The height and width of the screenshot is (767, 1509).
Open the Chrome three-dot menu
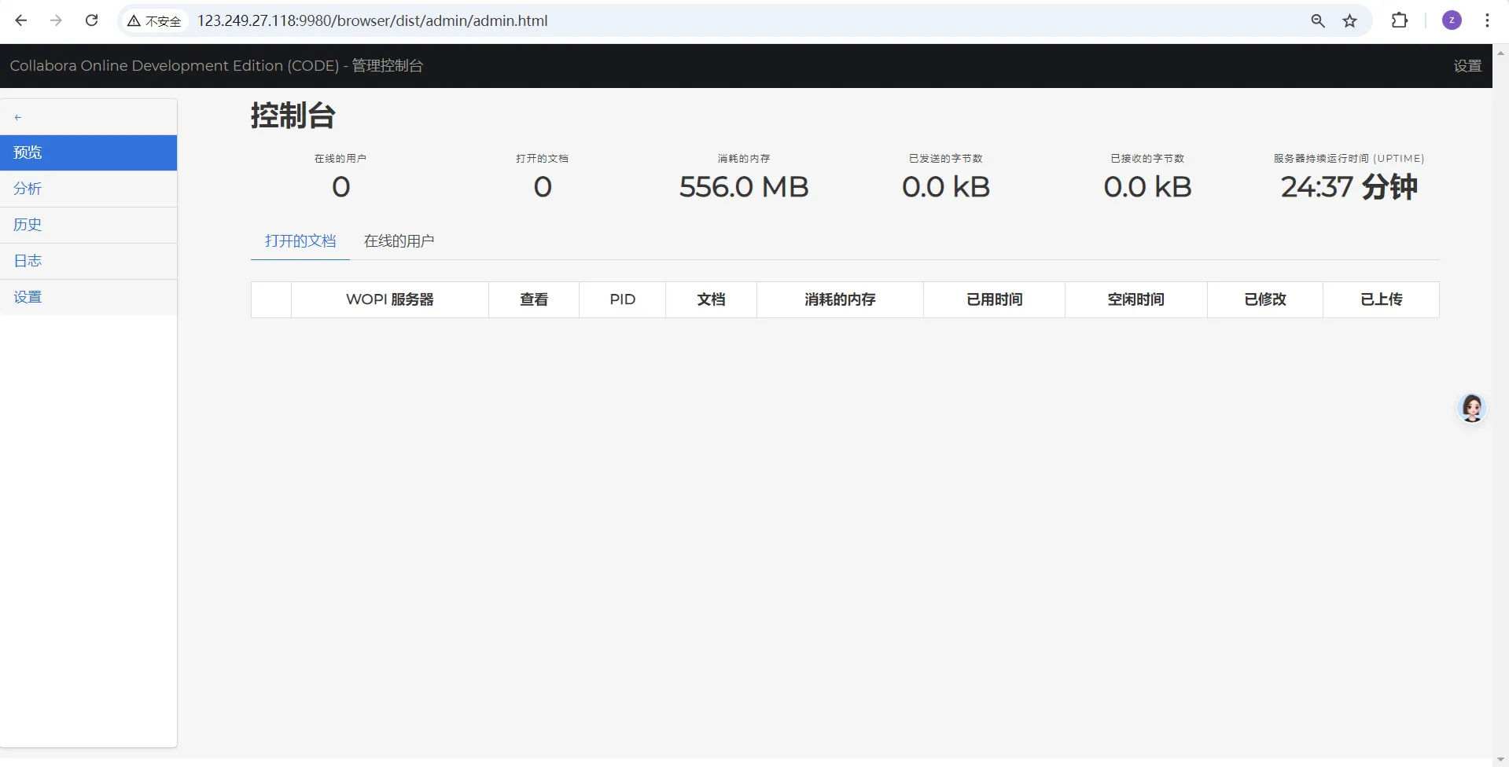1487,20
